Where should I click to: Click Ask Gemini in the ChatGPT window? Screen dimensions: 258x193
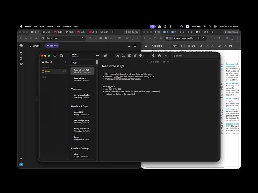pyautogui.click(x=132, y=32)
